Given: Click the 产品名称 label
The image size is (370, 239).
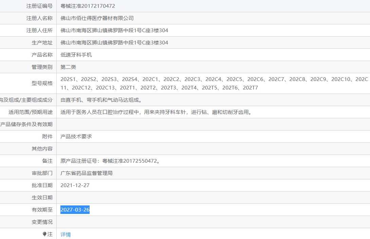Looking at the screenshot, I should (42, 55).
